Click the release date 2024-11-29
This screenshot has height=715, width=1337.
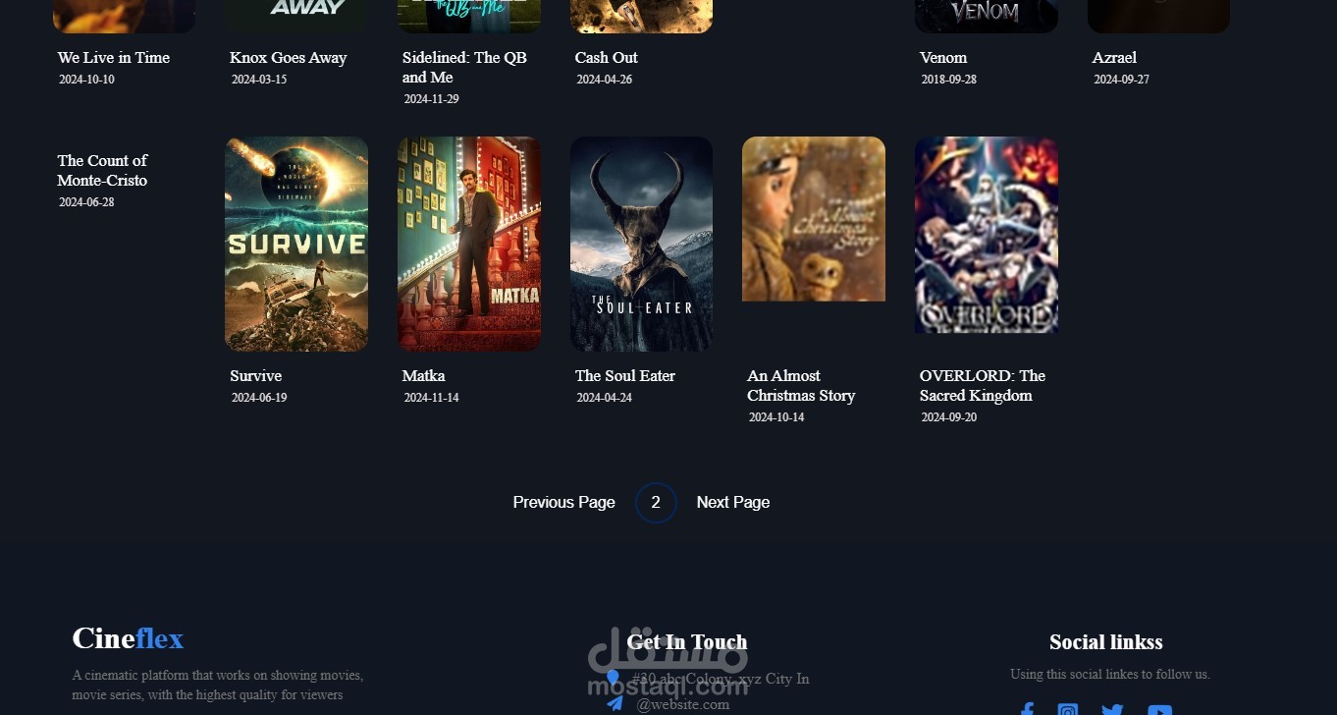click(x=432, y=99)
